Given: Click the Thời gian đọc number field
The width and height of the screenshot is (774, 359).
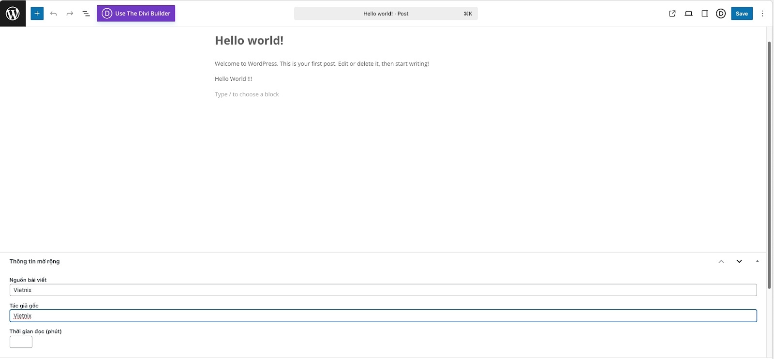Looking at the screenshot, I should (21, 342).
